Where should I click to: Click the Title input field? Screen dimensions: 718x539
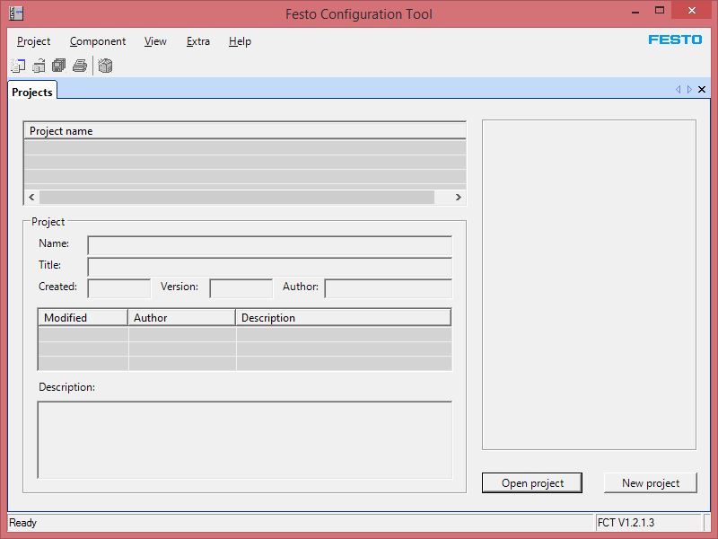click(270, 267)
